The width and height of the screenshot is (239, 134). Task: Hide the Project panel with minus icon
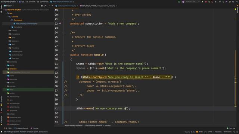52,6
